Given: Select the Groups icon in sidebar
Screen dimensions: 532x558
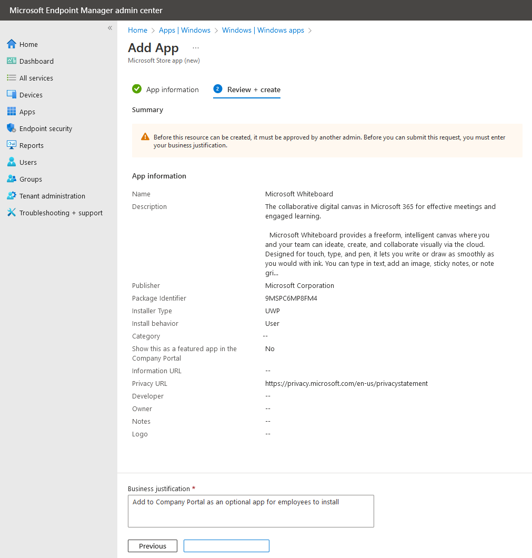Looking at the screenshot, I should (x=12, y=179).
